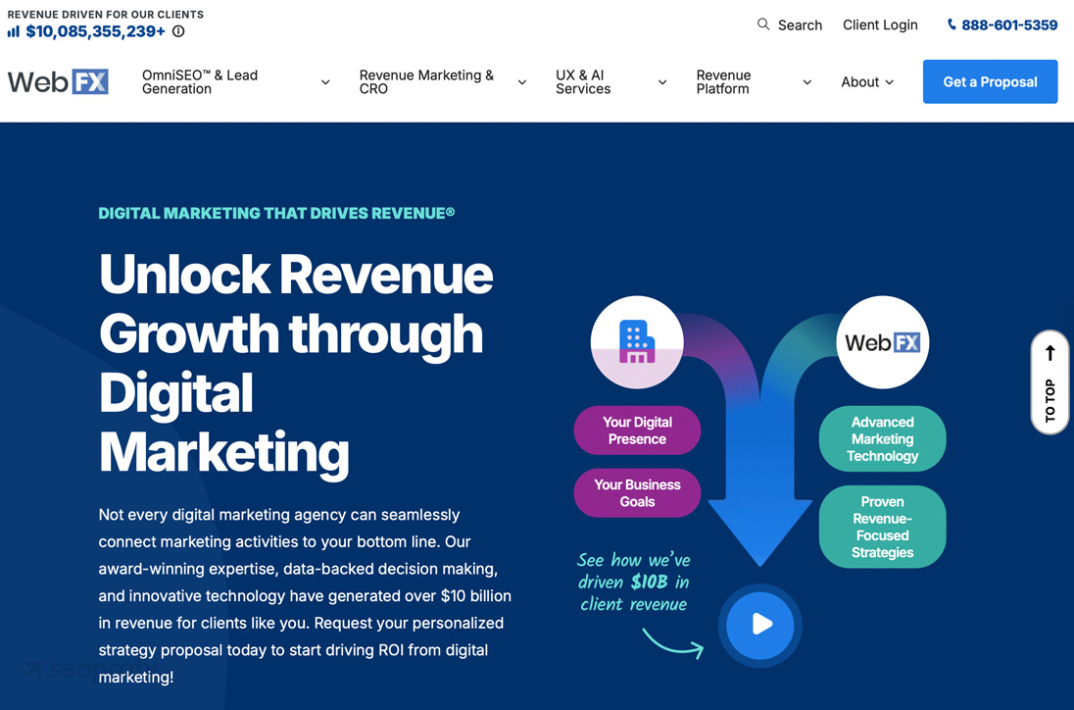Click the Revenue Driven For Our Clients label
Screen dimensions: 1074x710
tap(106, 14)
